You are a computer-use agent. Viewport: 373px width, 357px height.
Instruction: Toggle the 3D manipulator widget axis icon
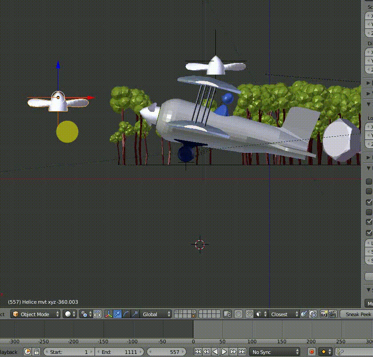(108, 314)
